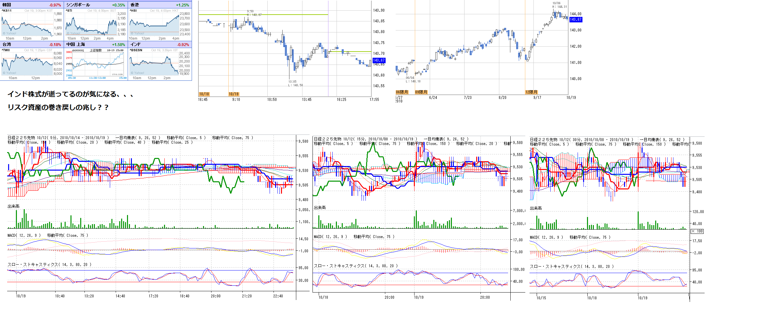766x312 pixels.
Task: Open the 香港 market header
Action: [x=160, y=5]
